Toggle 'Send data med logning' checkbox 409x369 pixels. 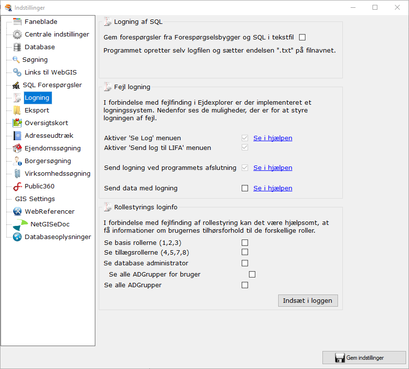pos(245,188)
